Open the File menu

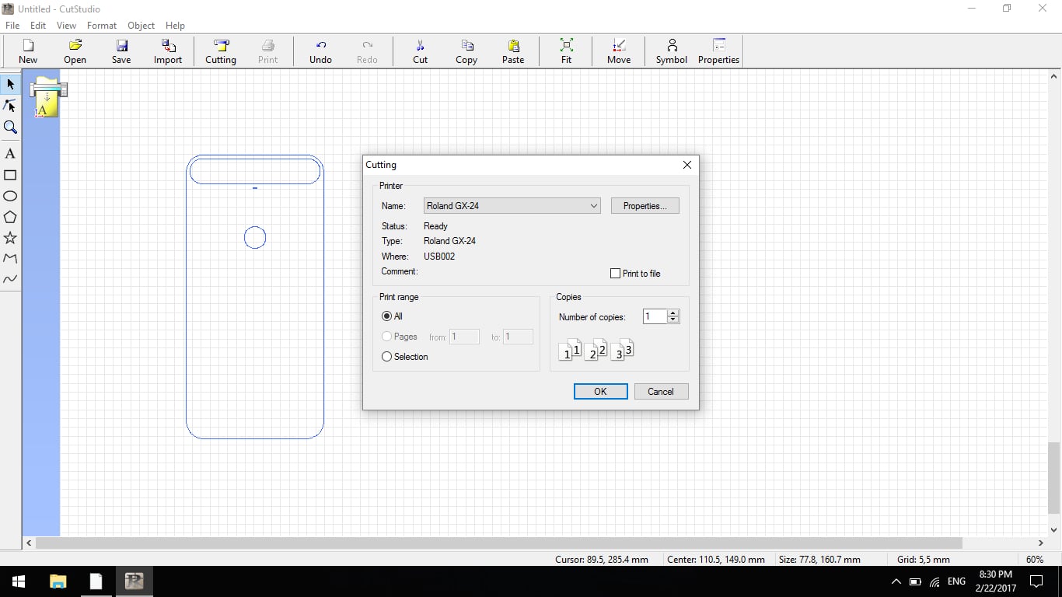[x=12, y=25]
